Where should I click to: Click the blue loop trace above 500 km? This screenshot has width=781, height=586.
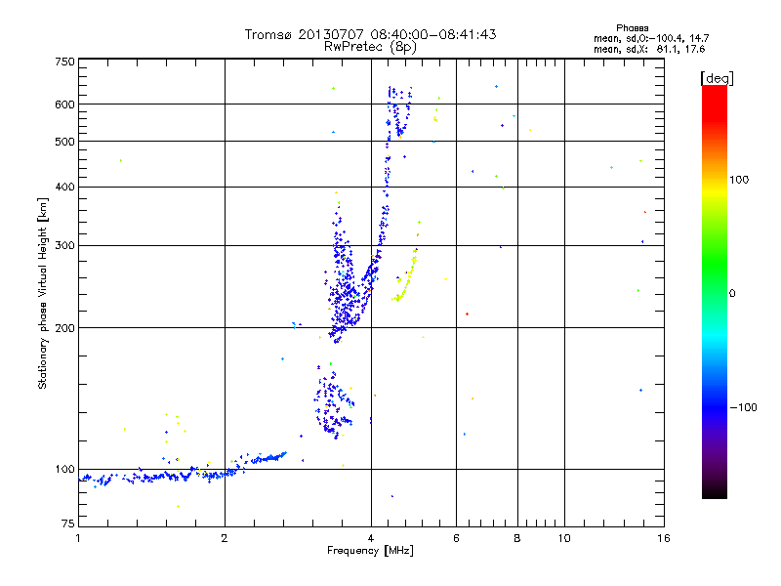tap(399, 112)
